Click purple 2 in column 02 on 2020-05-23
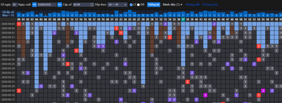282x103 pixels. (x=28, y=73)
